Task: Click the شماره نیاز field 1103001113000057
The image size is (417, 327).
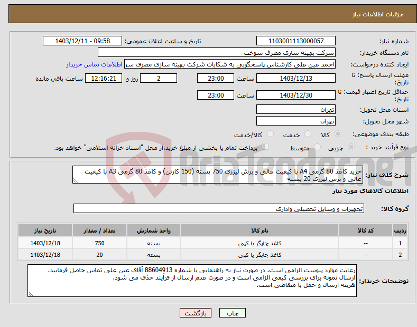Action: (296, 41)
